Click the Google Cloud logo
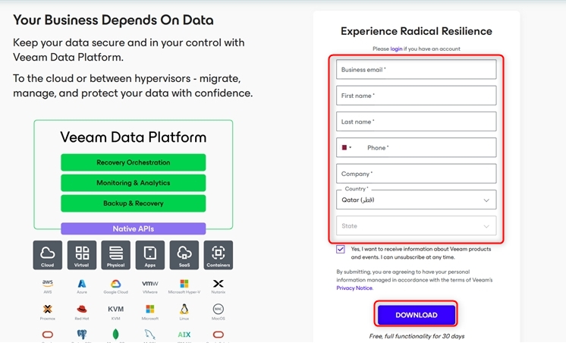 point(116,285)
